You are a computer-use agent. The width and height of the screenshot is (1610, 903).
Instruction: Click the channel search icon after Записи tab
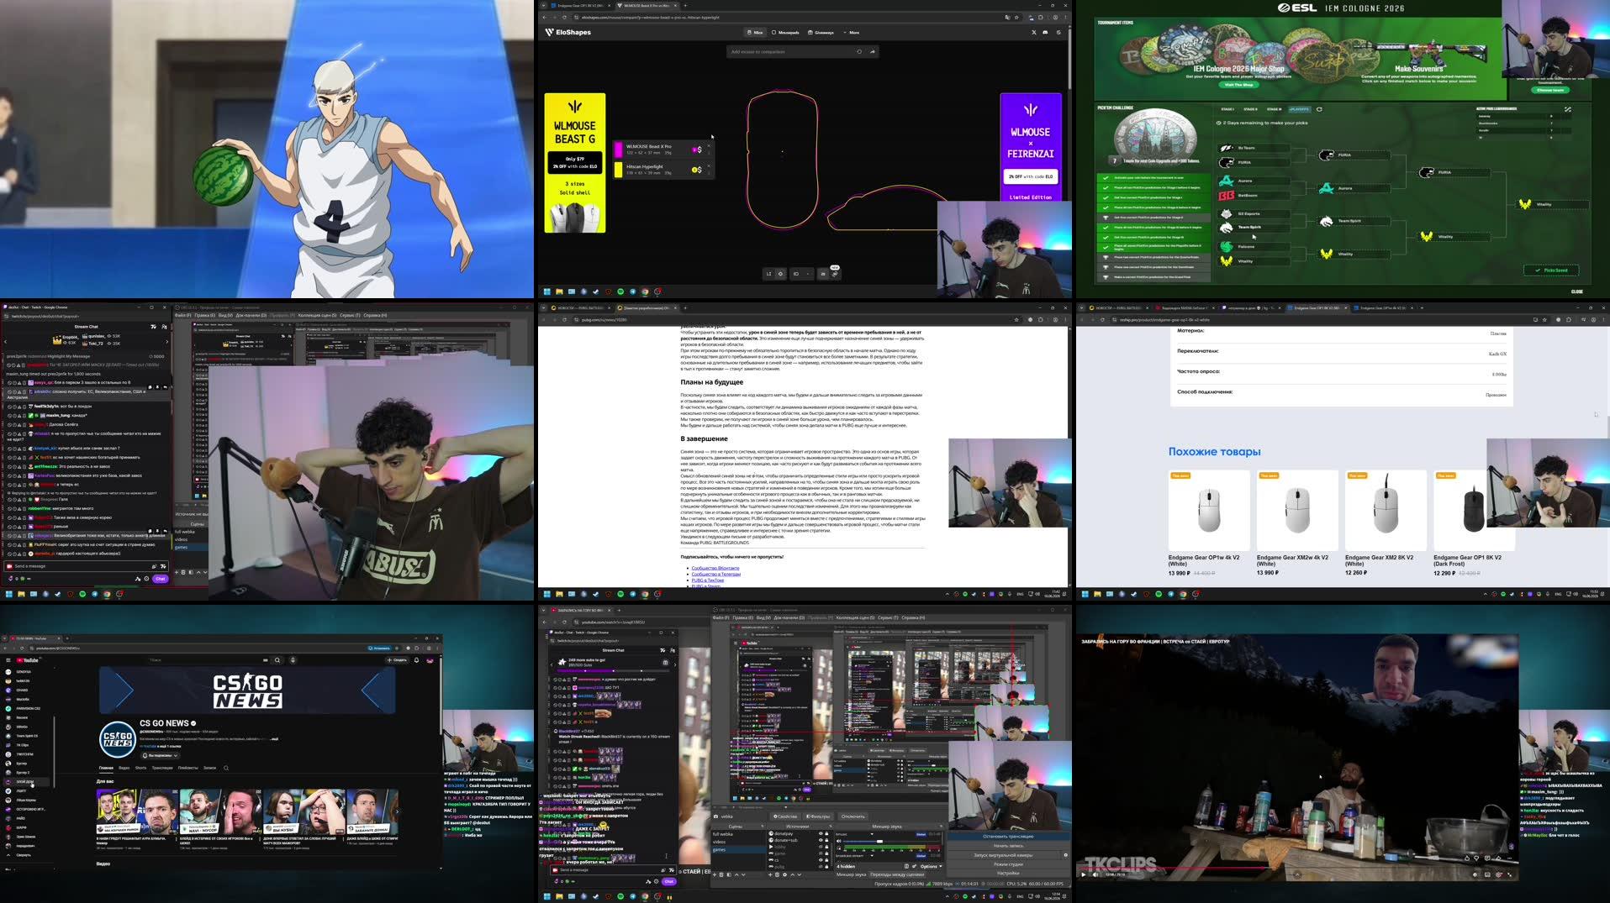tap(226, 768)
